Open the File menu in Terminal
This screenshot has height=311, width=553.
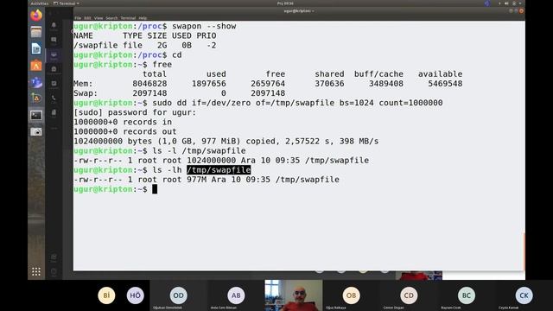point(78,18)
